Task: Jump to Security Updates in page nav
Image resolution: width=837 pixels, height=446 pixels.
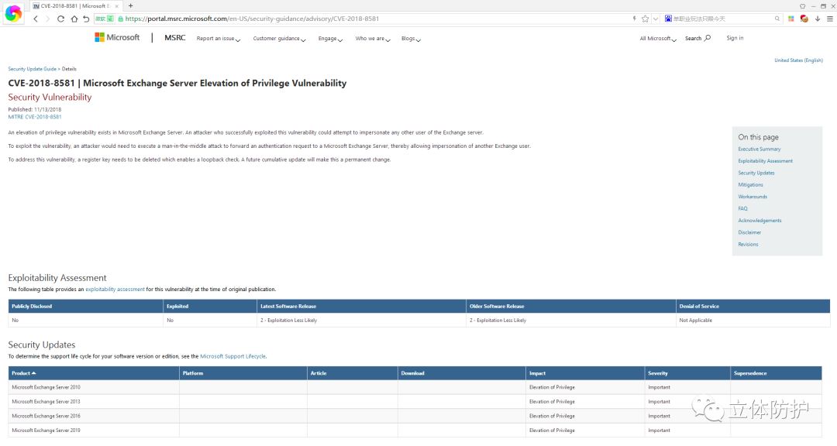Action: tap(756, 173)
